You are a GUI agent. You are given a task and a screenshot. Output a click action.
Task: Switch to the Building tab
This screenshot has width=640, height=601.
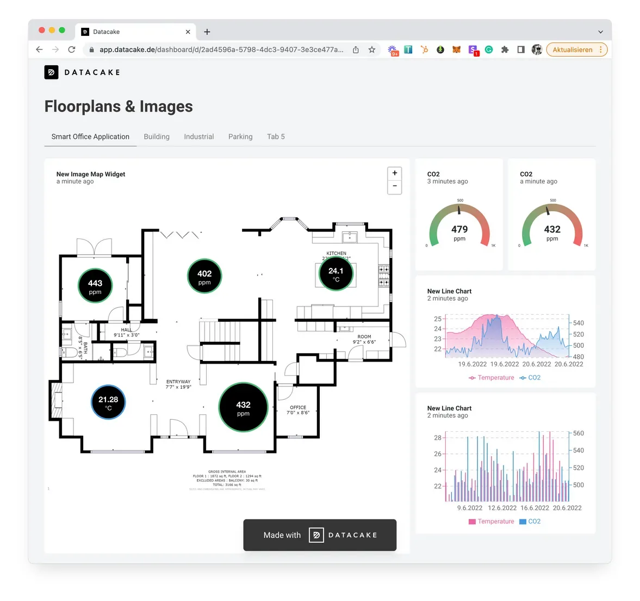pyautogui.click(x=157, y=137)
